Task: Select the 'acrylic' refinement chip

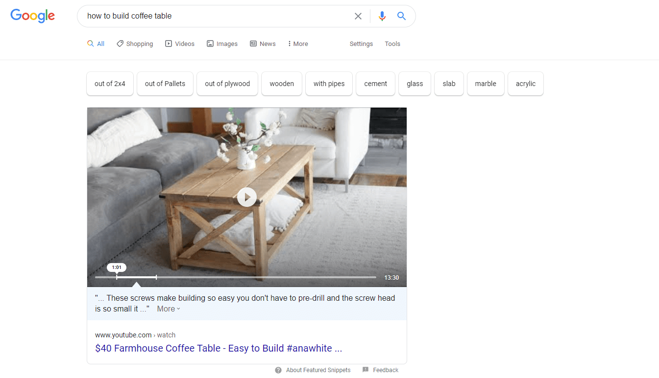Action: pyautogui.click(x=526, y=84)
